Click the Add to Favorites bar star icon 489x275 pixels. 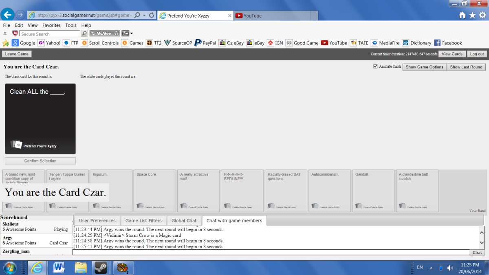pos(6,43)
